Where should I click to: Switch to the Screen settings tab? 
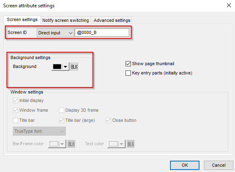pyautogui.click(x=22, y=20)
